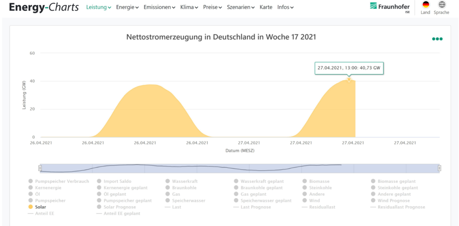This screenshot has width=459, height=226.
Task: Click the German flag Land icon
Action: [x=425, y=5]
